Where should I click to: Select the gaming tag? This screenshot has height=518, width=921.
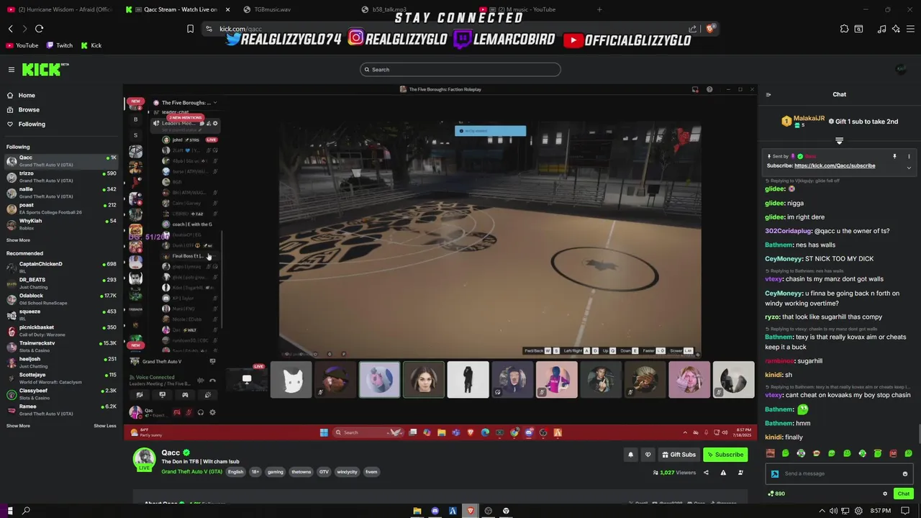(x=276, y=472)
